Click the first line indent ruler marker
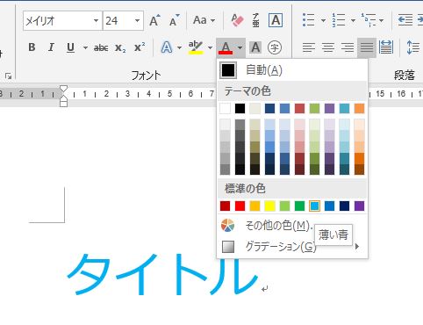The image size is (423, 325). (x=63, y=89)
